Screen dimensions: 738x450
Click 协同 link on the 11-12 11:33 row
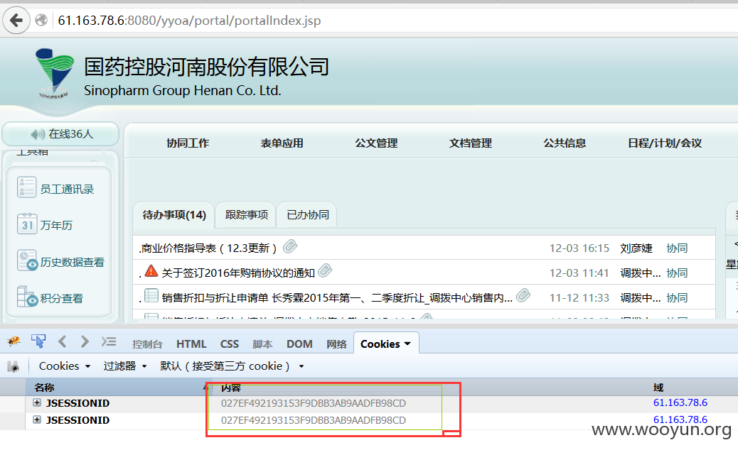point(677,298)
